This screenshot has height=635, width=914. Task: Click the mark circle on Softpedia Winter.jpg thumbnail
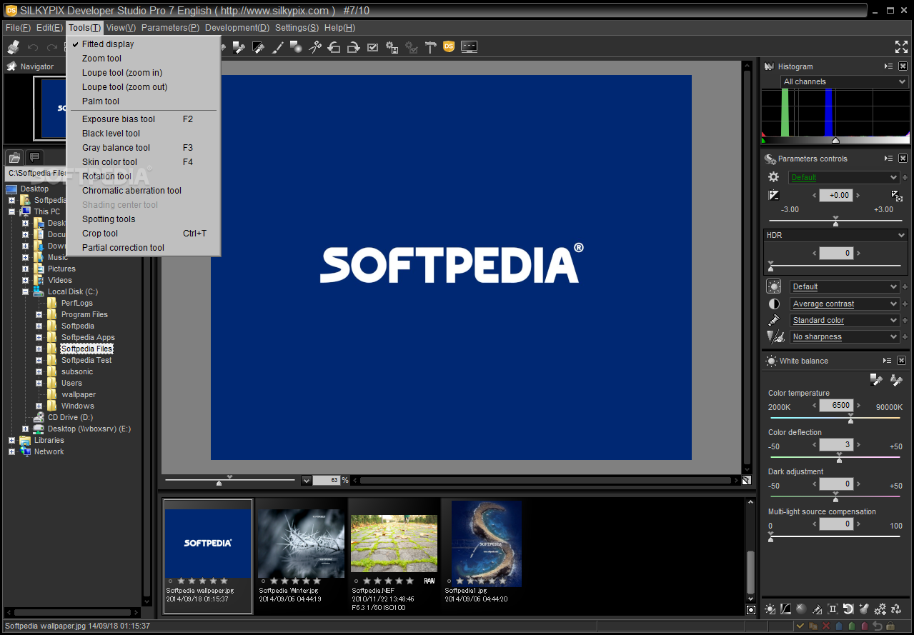263,581
